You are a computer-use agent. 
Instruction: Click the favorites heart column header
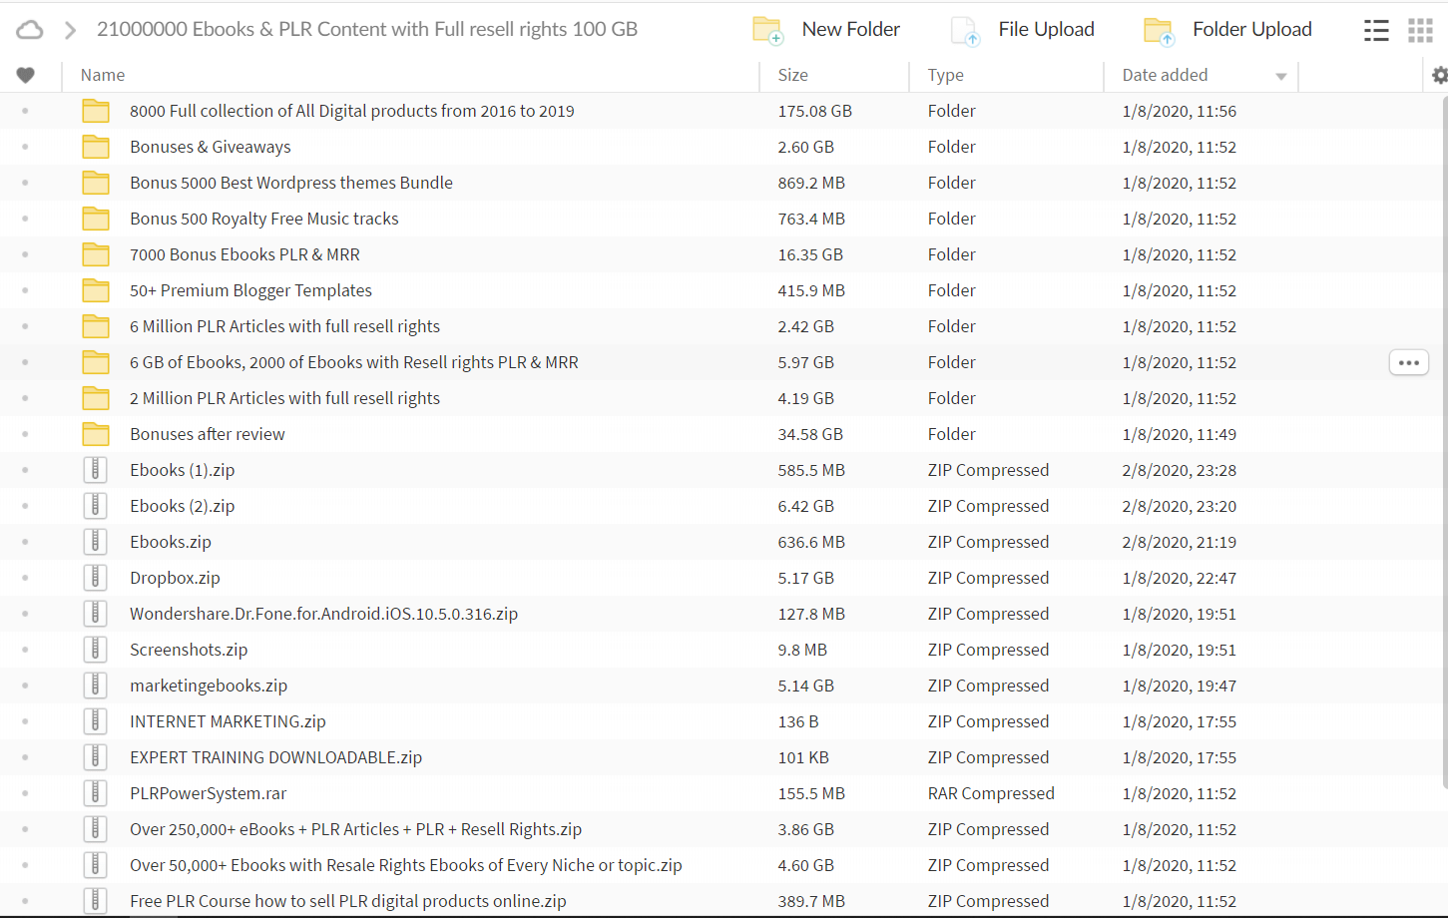click(26, 75)
